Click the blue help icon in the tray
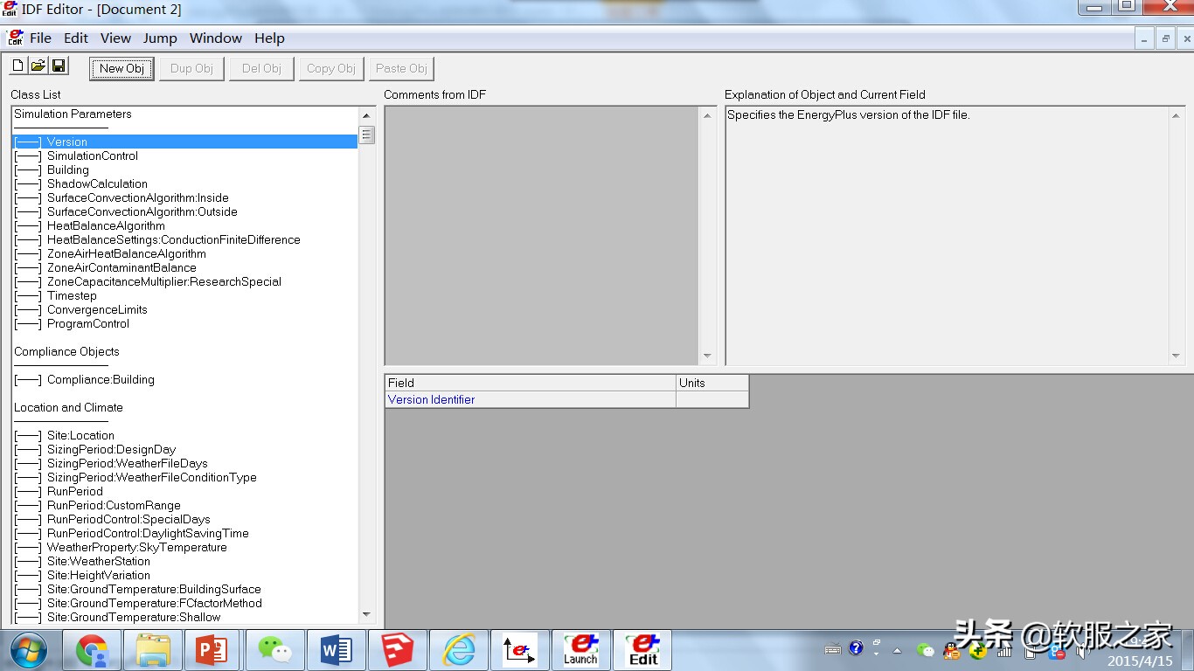The height and width of the screenshot is (671, 1194). [857, 648]
